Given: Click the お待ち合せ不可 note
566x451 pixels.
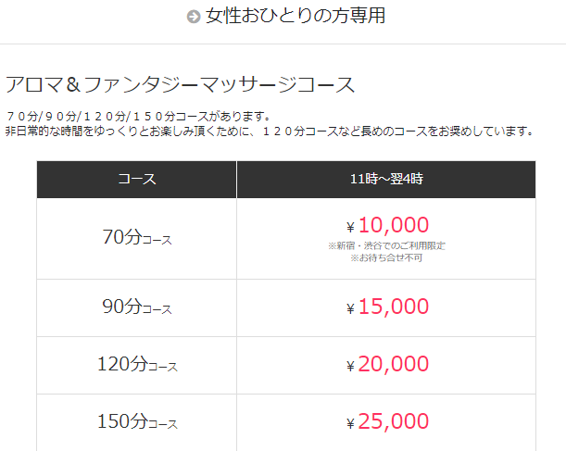Looking at the screenshot, I should point(386,257).
